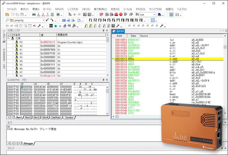Open the MPU(P) menu
This screenshot has height=155, width=228.
(x=59, y=9)
